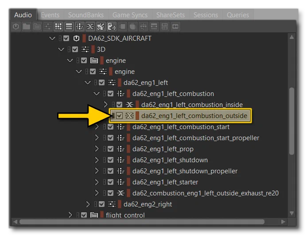Click the Sound SFX speaker toolbar icon
Viewport: 307px width, 237px height.
tap(101, 27)
